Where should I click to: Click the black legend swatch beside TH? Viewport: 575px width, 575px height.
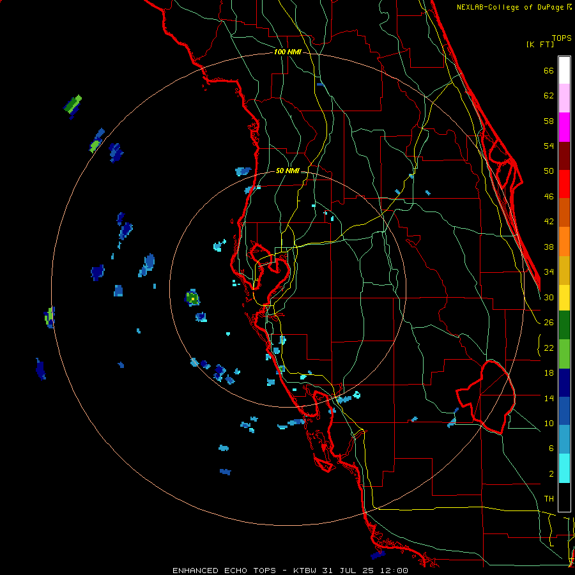pos(564,497)
